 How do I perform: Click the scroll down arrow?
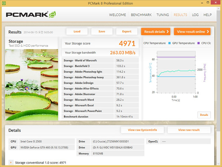(218, 164)
